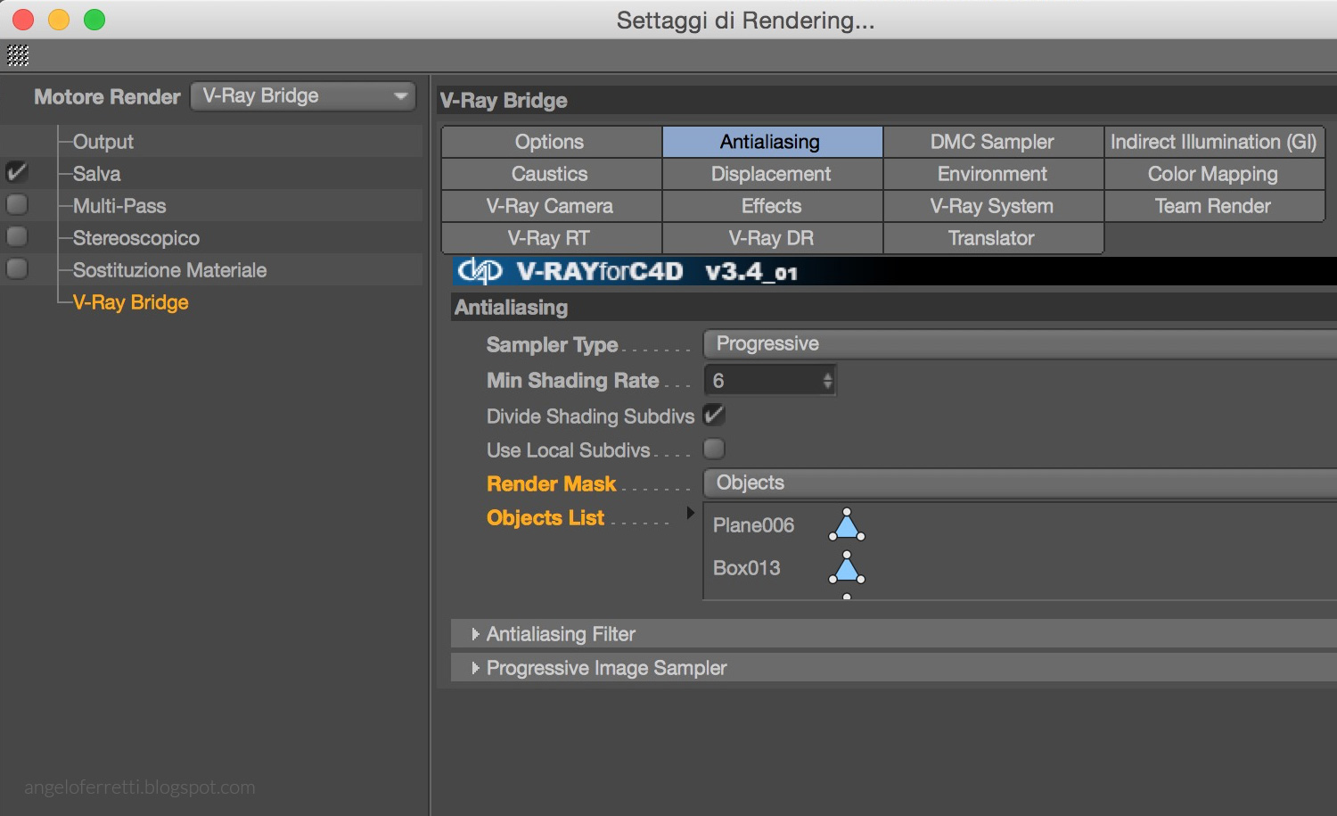Toggle the Salva checkbox
This screenshot has width=1337, height=816.
(x=17, y=172)
